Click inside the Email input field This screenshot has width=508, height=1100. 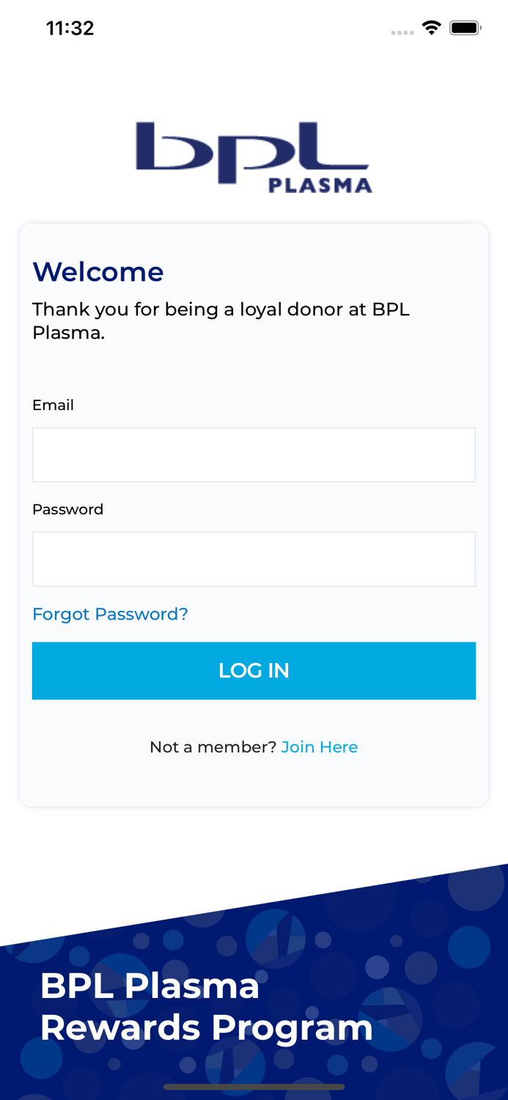click(x=254, y=454)
